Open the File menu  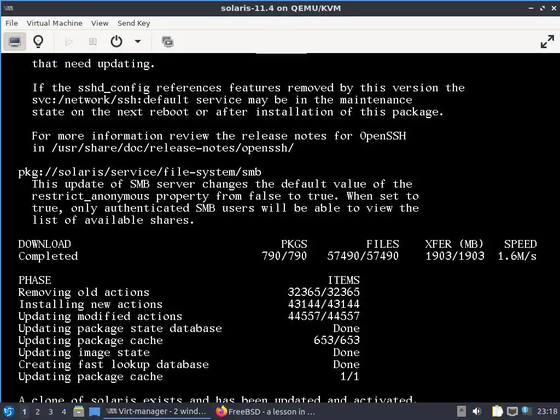coord(11,23)
